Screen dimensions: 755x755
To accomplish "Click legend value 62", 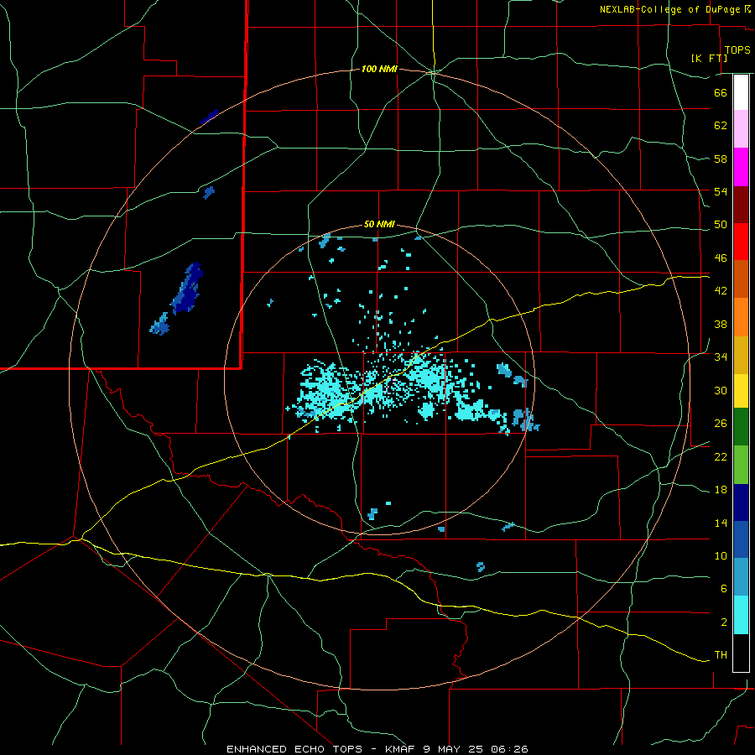I will coord(721,126).
